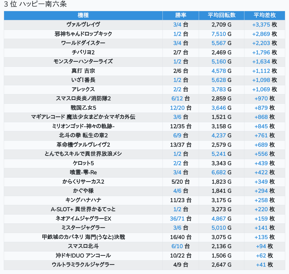Click the 1,521 G spins cell
This screenshot has height=274, width=289.
(222, 117)
